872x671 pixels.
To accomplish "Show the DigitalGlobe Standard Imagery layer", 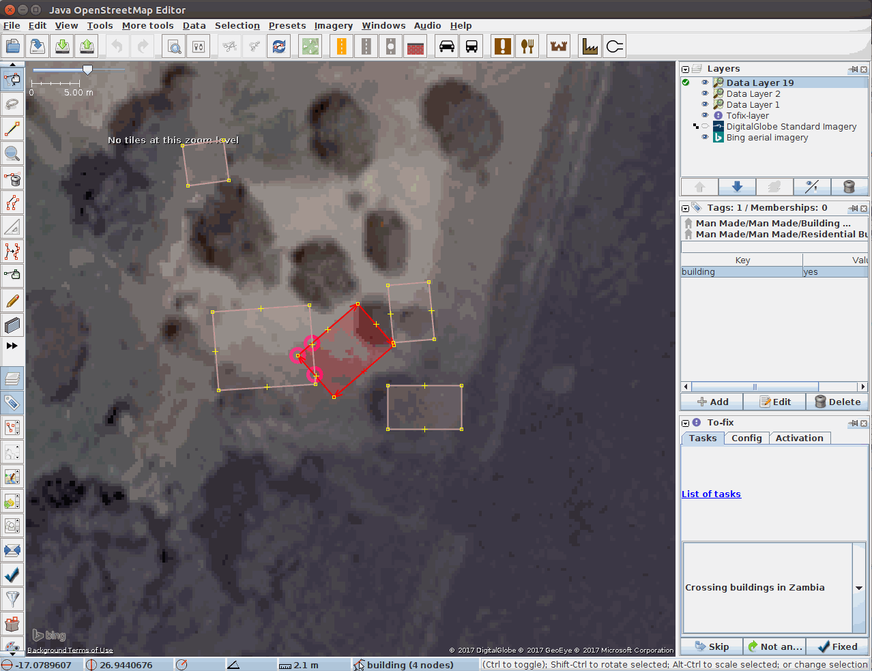I will tap(705, 126).
